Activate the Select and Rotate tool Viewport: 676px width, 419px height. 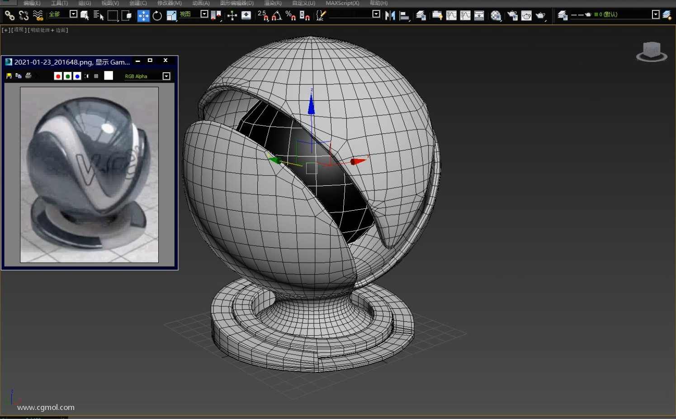point(157,16)
